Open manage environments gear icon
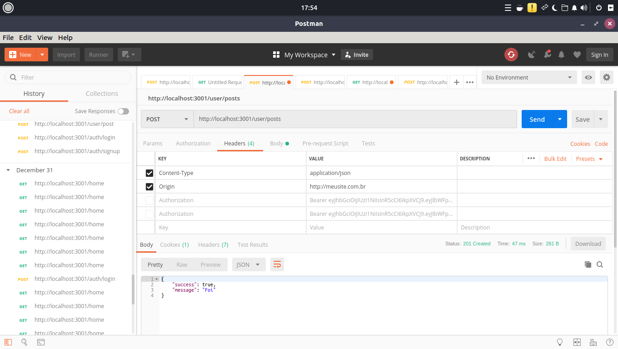Screen dimensions: 618x349 pyautogui.click(x=606, y=77)
